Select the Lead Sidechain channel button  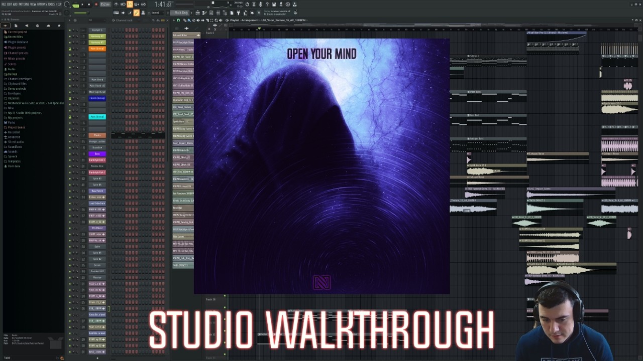tap(97, 203)
